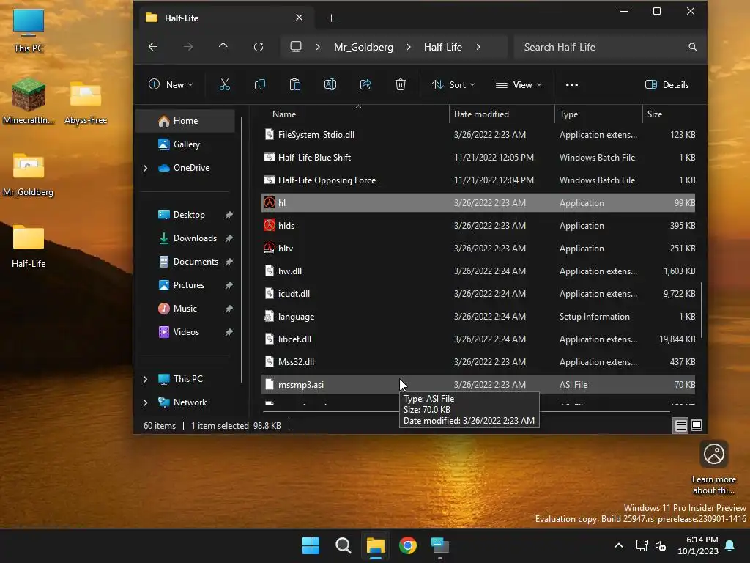The image size is (750, 563).
Task: Refresh the Half-Life folder view
Action: tap(259, 47)
